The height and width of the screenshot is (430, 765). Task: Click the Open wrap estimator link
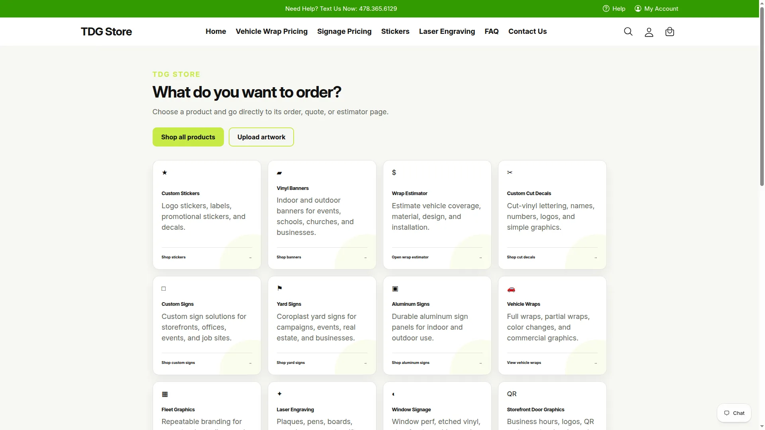pos(410,257)
